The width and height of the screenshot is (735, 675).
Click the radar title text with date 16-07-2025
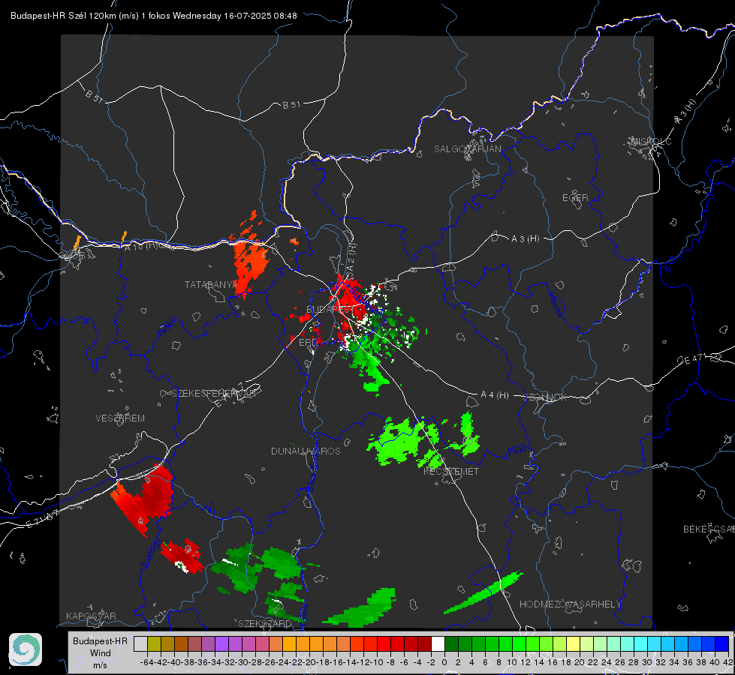[154, 16]
